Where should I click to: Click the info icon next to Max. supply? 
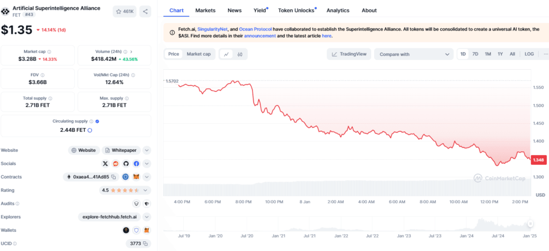tap(127, 98)
